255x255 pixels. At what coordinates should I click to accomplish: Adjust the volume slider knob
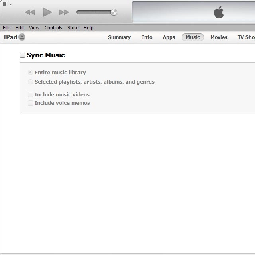[114, 12]
